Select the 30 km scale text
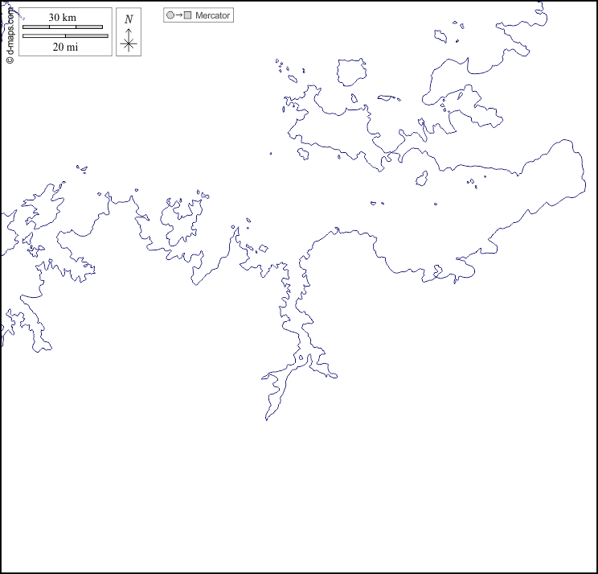598x574 pixels. (x=63, y=18)
